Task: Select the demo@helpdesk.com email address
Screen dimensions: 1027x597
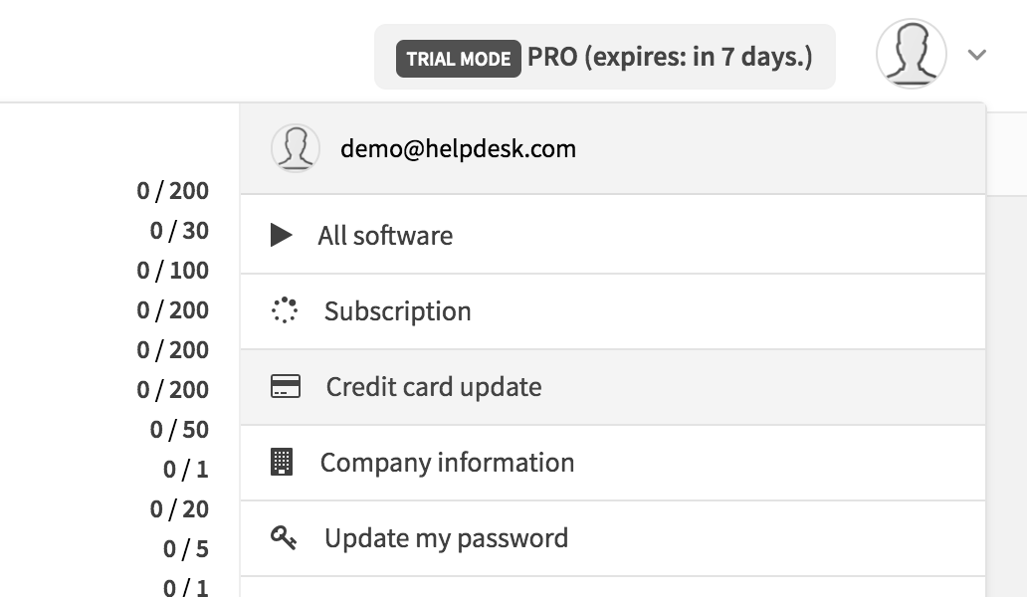Action: (x=458, y=149)
